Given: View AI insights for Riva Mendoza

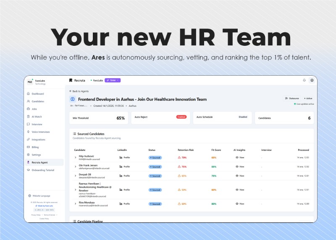Looking at the screenshot, I should (240, 204).
